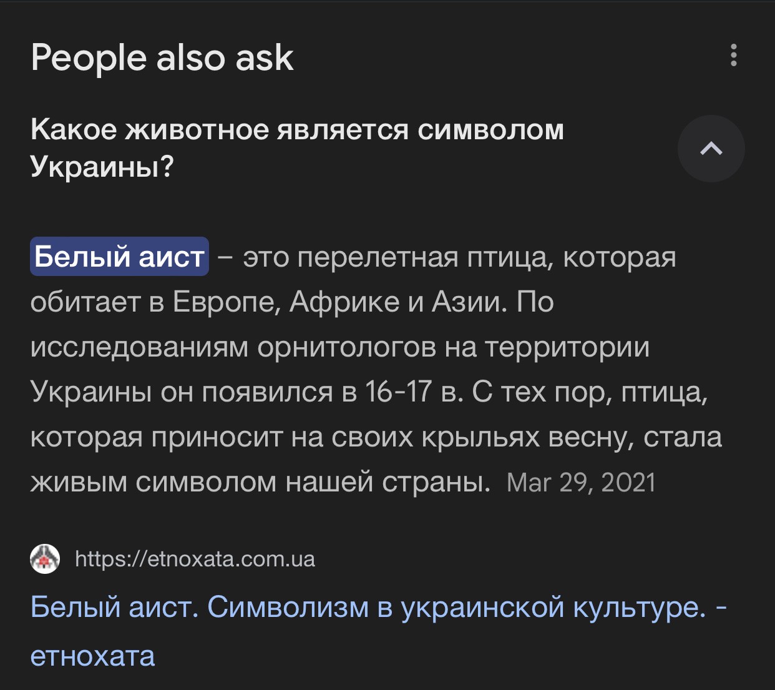Open the three-dot more options menu
Image resolution: width=775 pixels, height=690 pixels.
pos(733,56)
